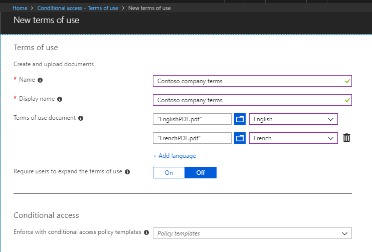Go to Home in the breadcrumb

click(20, 9)
